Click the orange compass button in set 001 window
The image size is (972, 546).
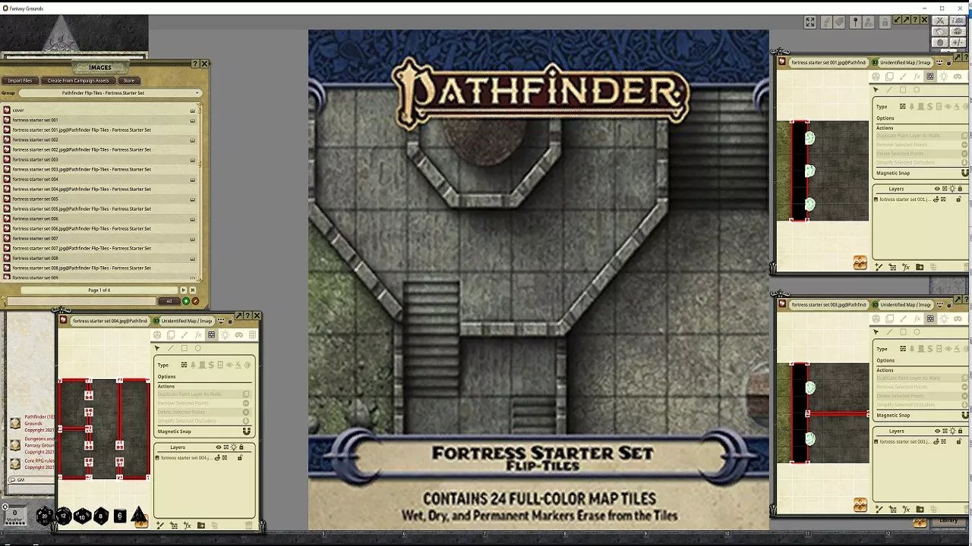coord(860,263)
